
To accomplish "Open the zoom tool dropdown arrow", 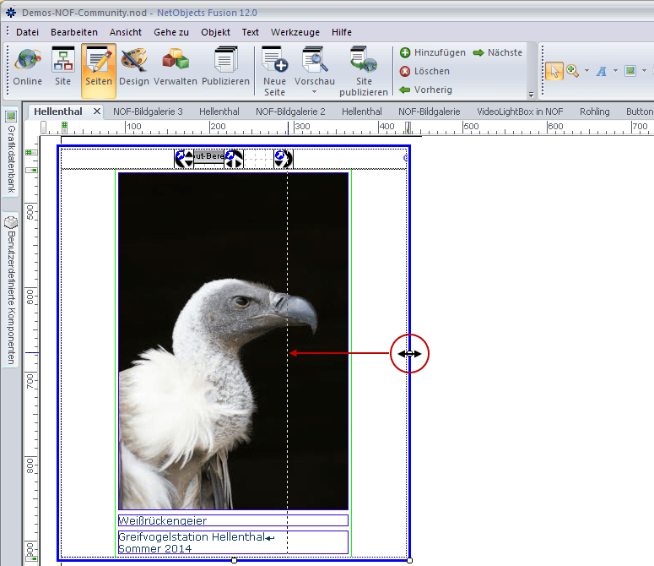I will [586, 71].
